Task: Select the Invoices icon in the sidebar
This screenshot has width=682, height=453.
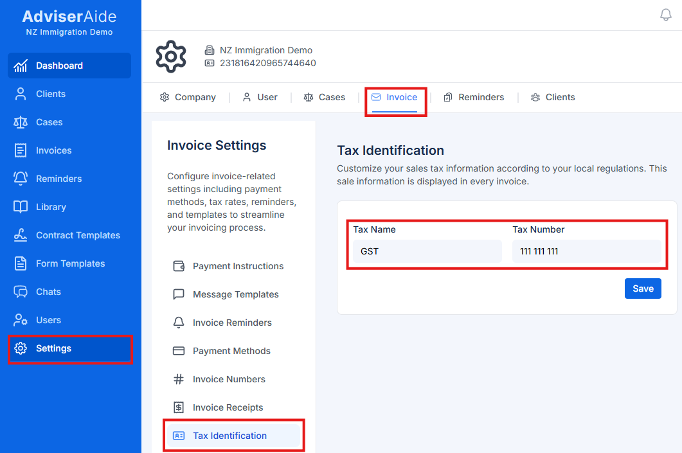Action: [x=20, y=150]
